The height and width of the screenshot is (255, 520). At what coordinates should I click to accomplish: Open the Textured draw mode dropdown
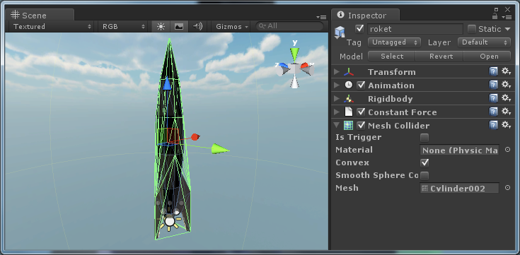pyautogui.click(x=52, y=27)
